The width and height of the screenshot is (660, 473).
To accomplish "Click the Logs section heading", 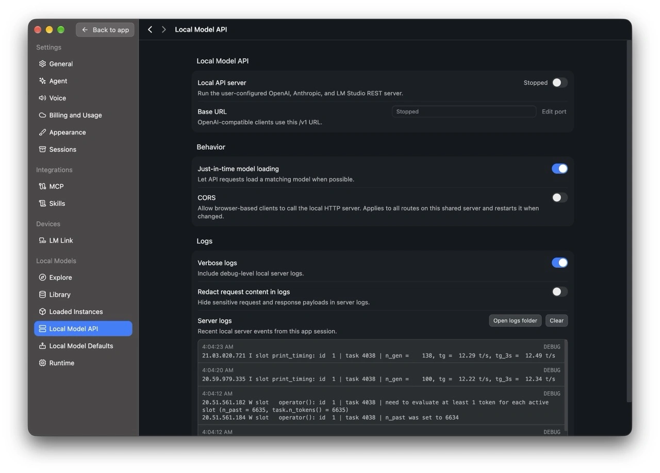I will pyautogui.click(x=205, y=241).
